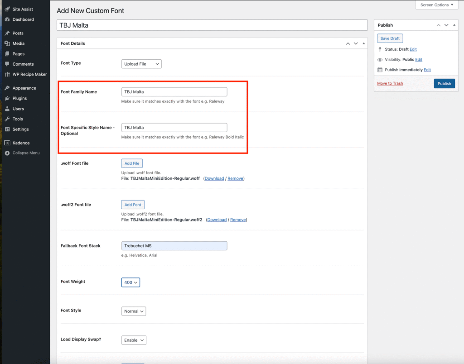Screen dimensions: 464x364
Task: Go to the Settings menu item
Action: coord(20,129)
